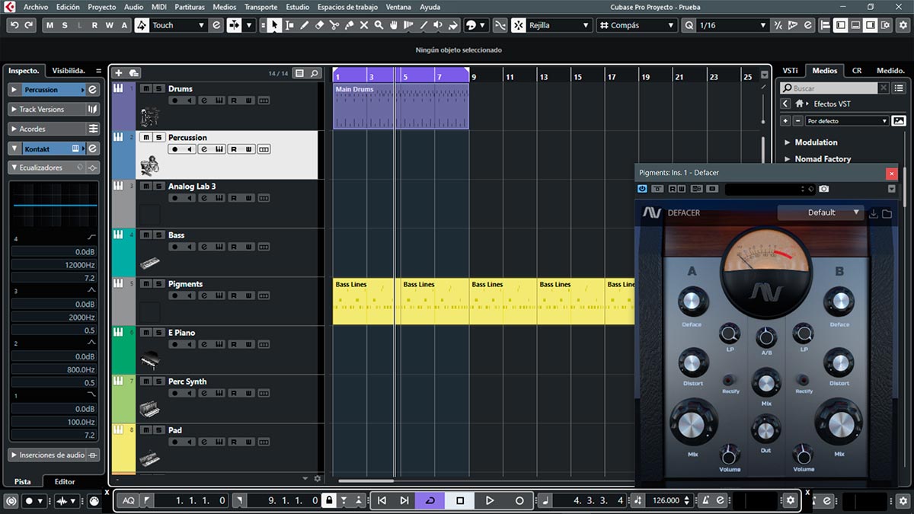This screenshot has width=914, height=514.
Task: Select the Split scissors tool
Action: (x=334, y=25)
